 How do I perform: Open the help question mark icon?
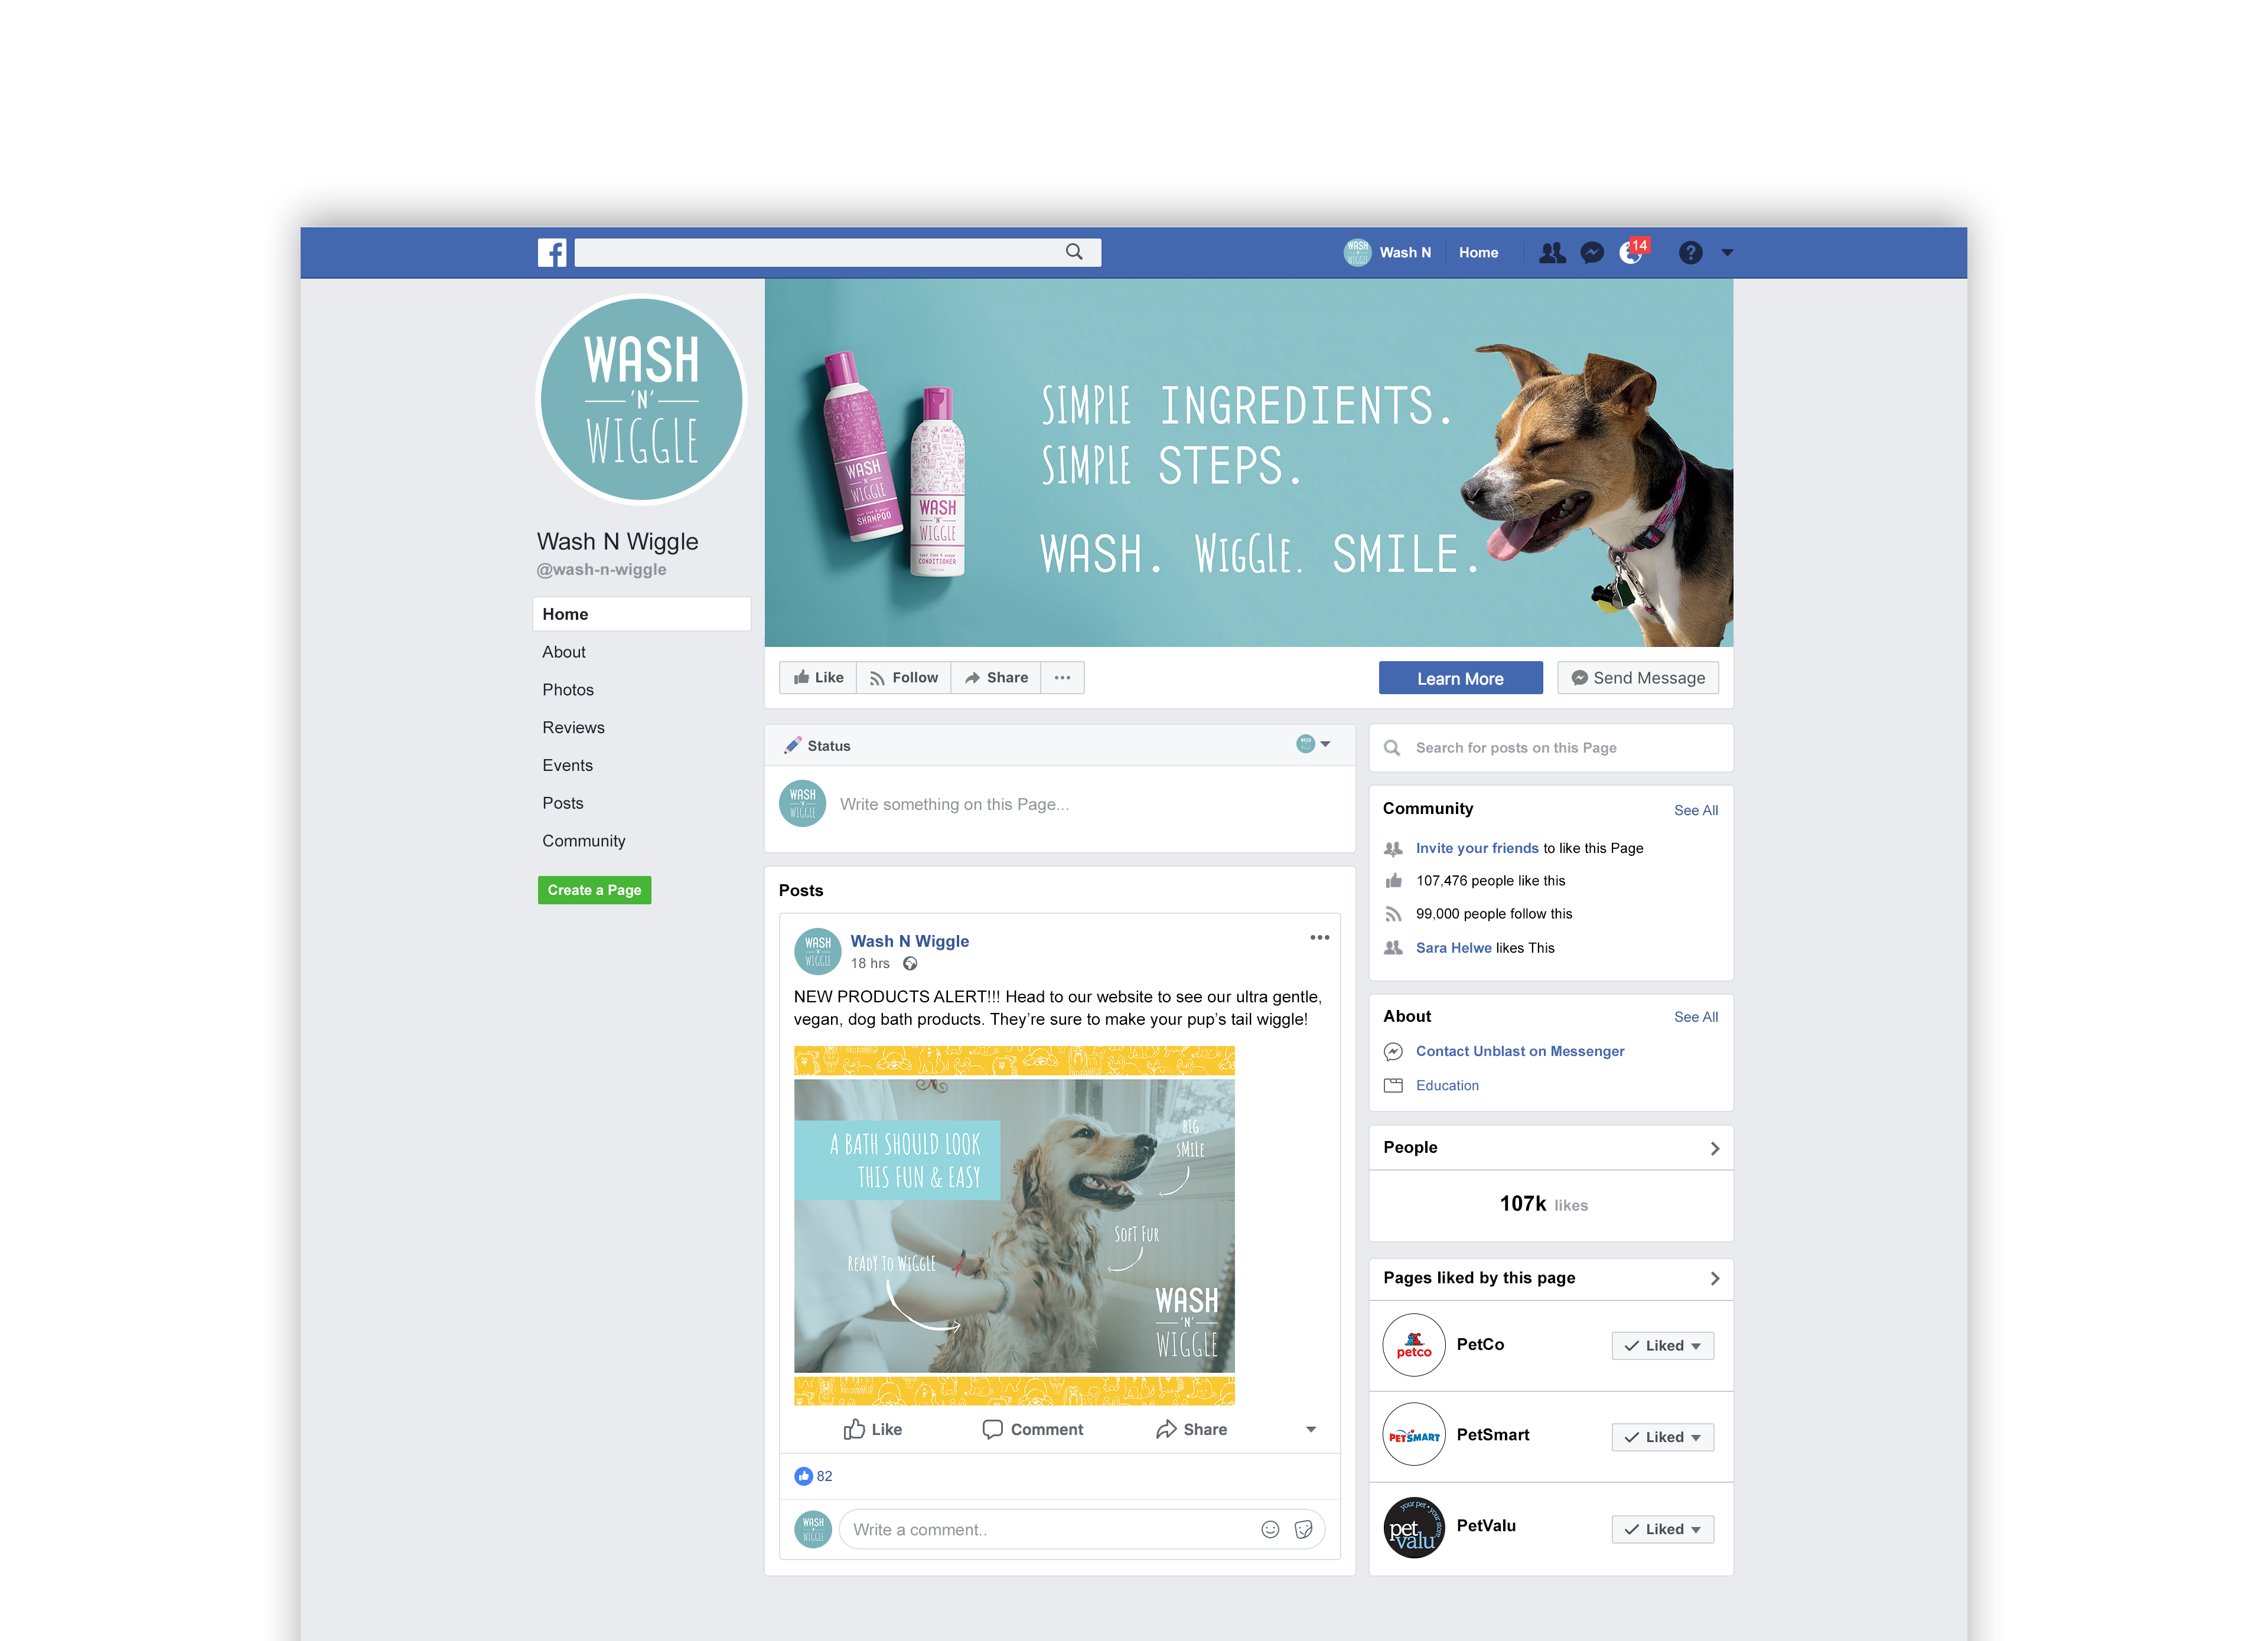[x=1690, y=253]
